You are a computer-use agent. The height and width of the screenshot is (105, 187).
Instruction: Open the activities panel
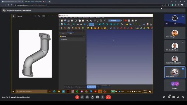178,97
